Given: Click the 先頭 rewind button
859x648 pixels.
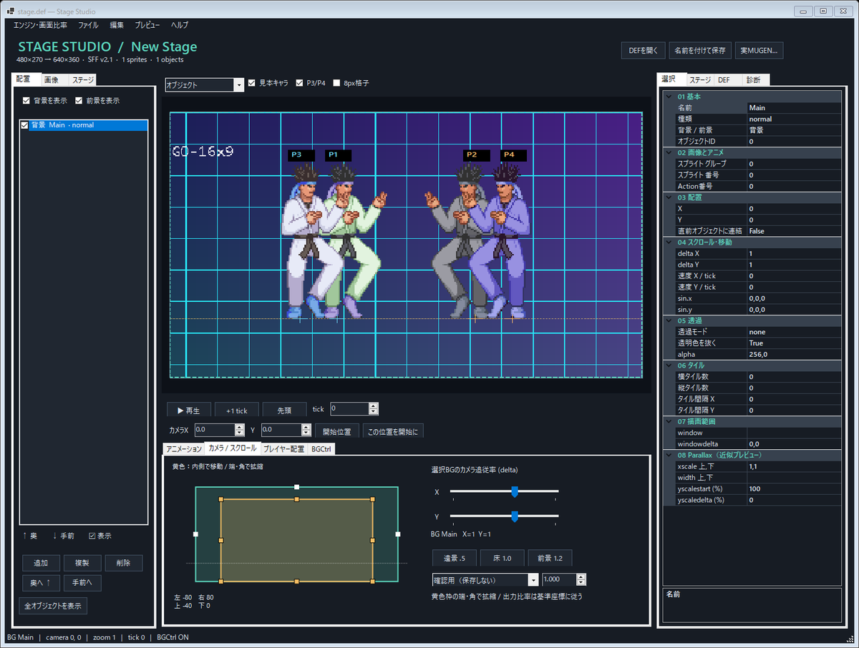Looking at the screenshot, I should pyautogui.click(x=284, y=411).
